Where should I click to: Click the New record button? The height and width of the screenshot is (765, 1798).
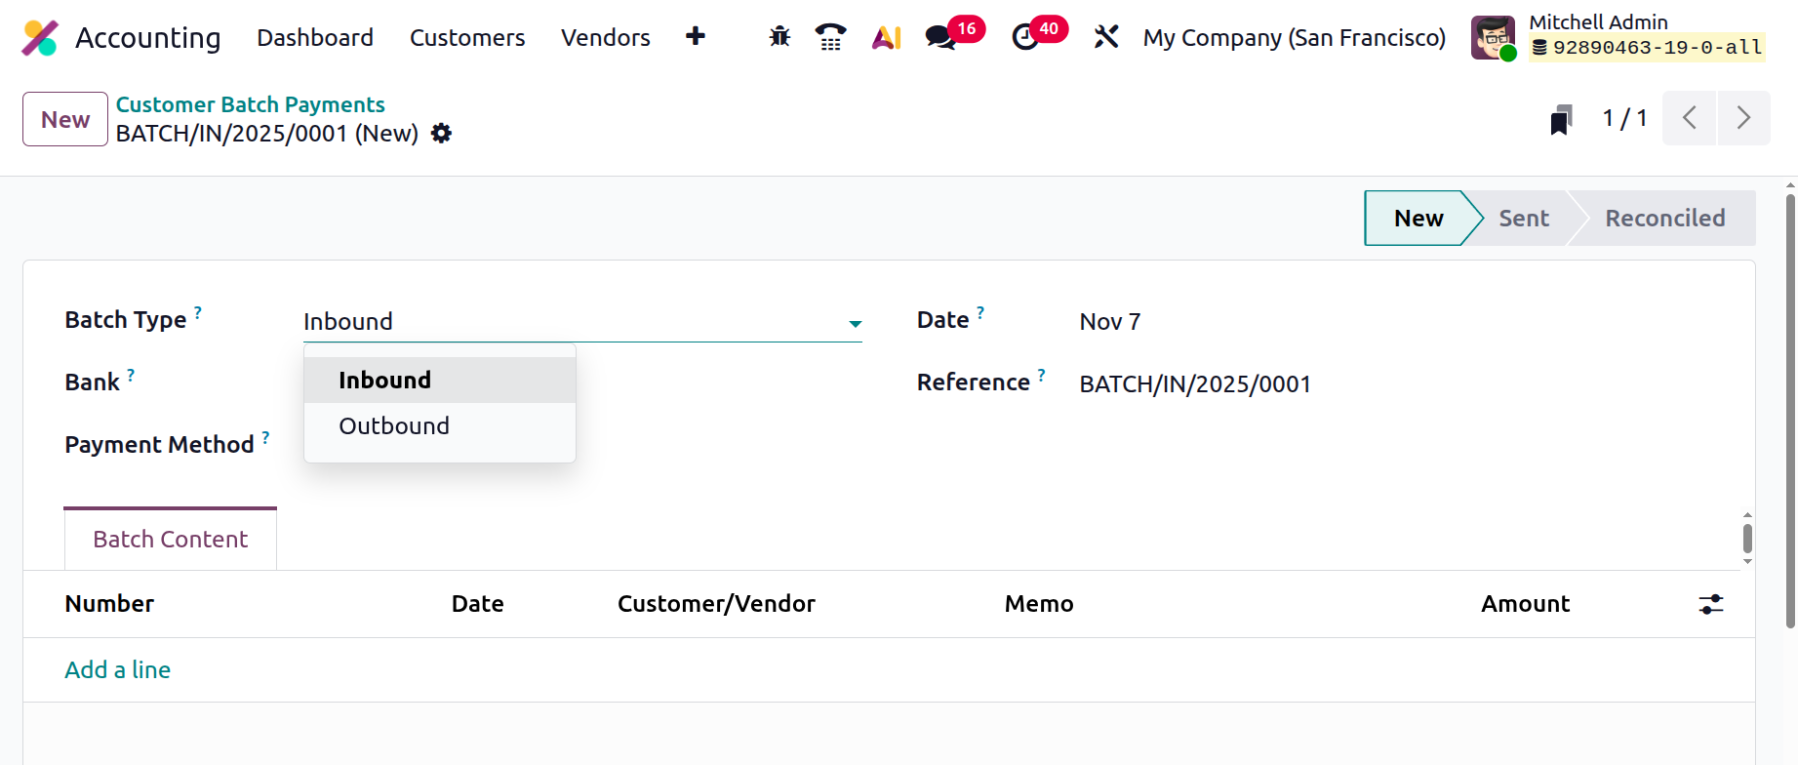click(x=65, y=119)
